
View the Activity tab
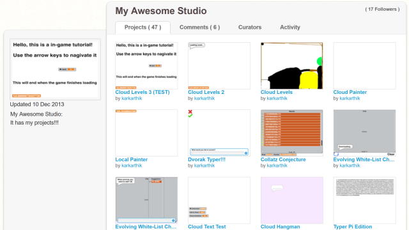(x=290, y=27)
